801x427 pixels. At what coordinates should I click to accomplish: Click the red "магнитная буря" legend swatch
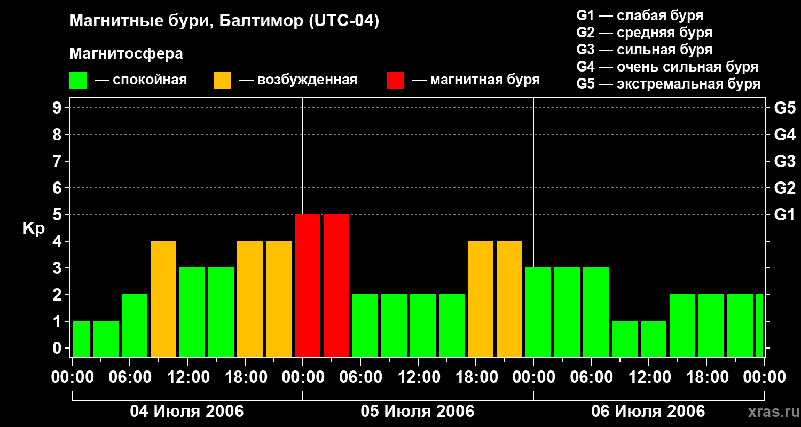(x=395, y=81)
